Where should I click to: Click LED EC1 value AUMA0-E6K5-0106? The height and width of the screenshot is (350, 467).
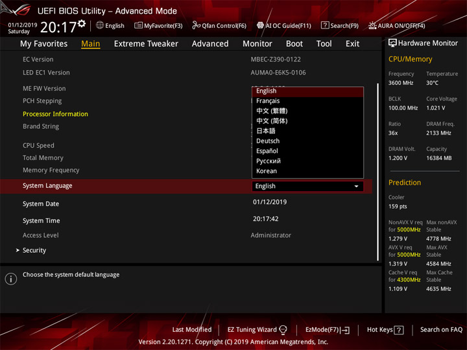[278, 73]
